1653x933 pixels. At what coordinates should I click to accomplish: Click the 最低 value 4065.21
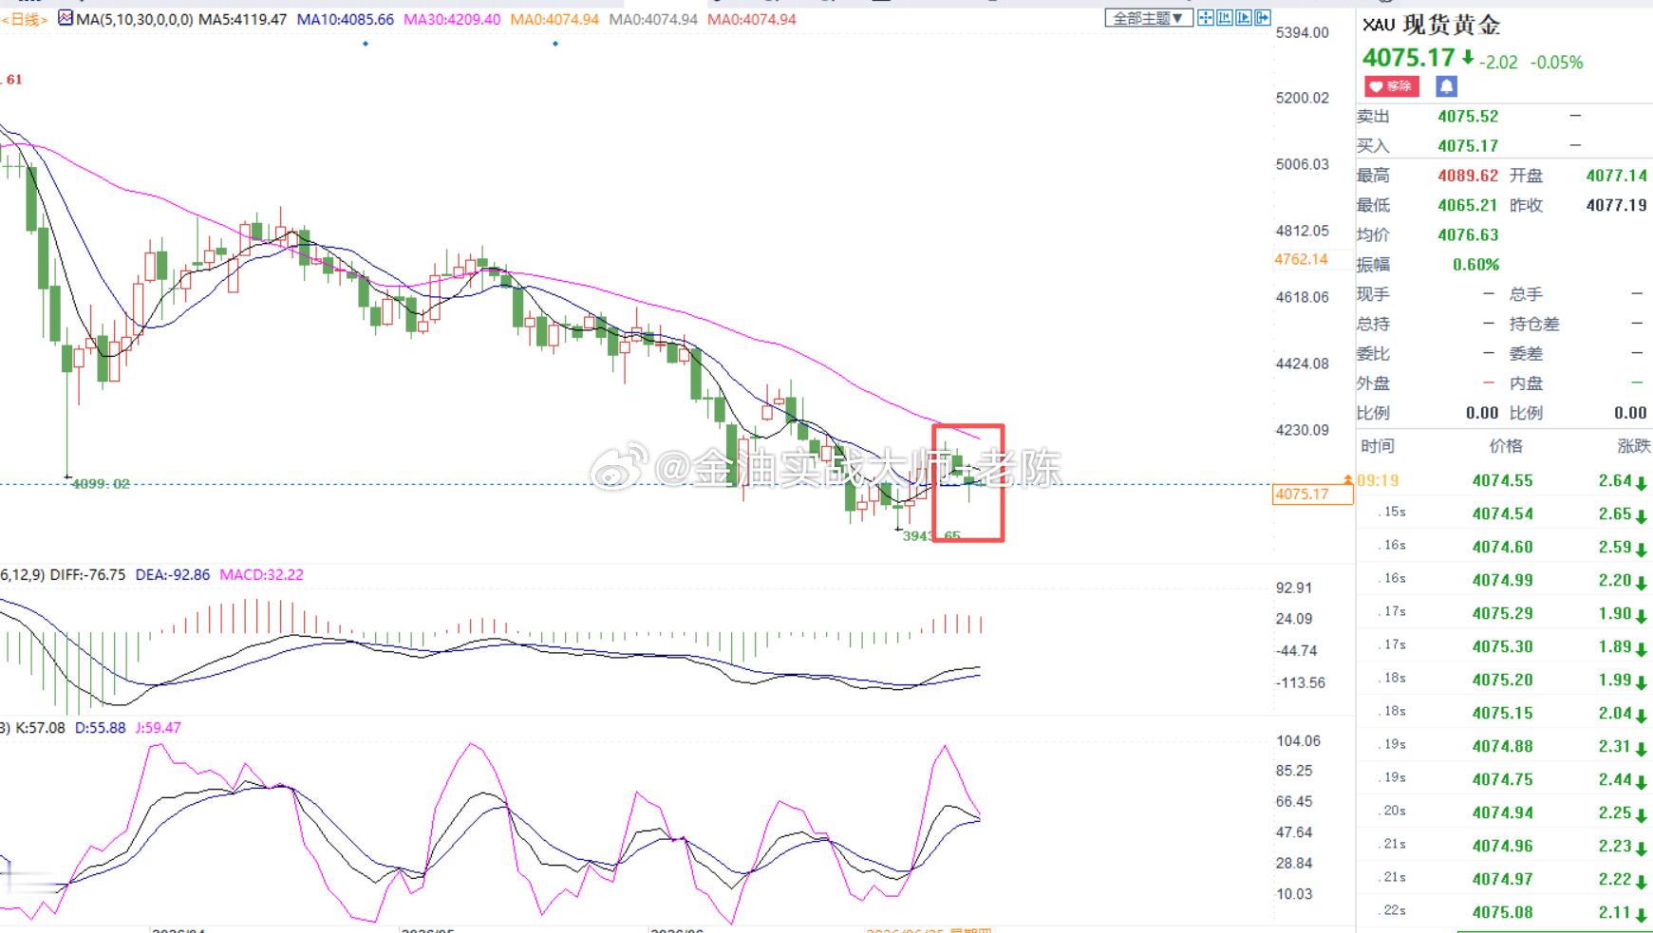tap(1468, 205)
